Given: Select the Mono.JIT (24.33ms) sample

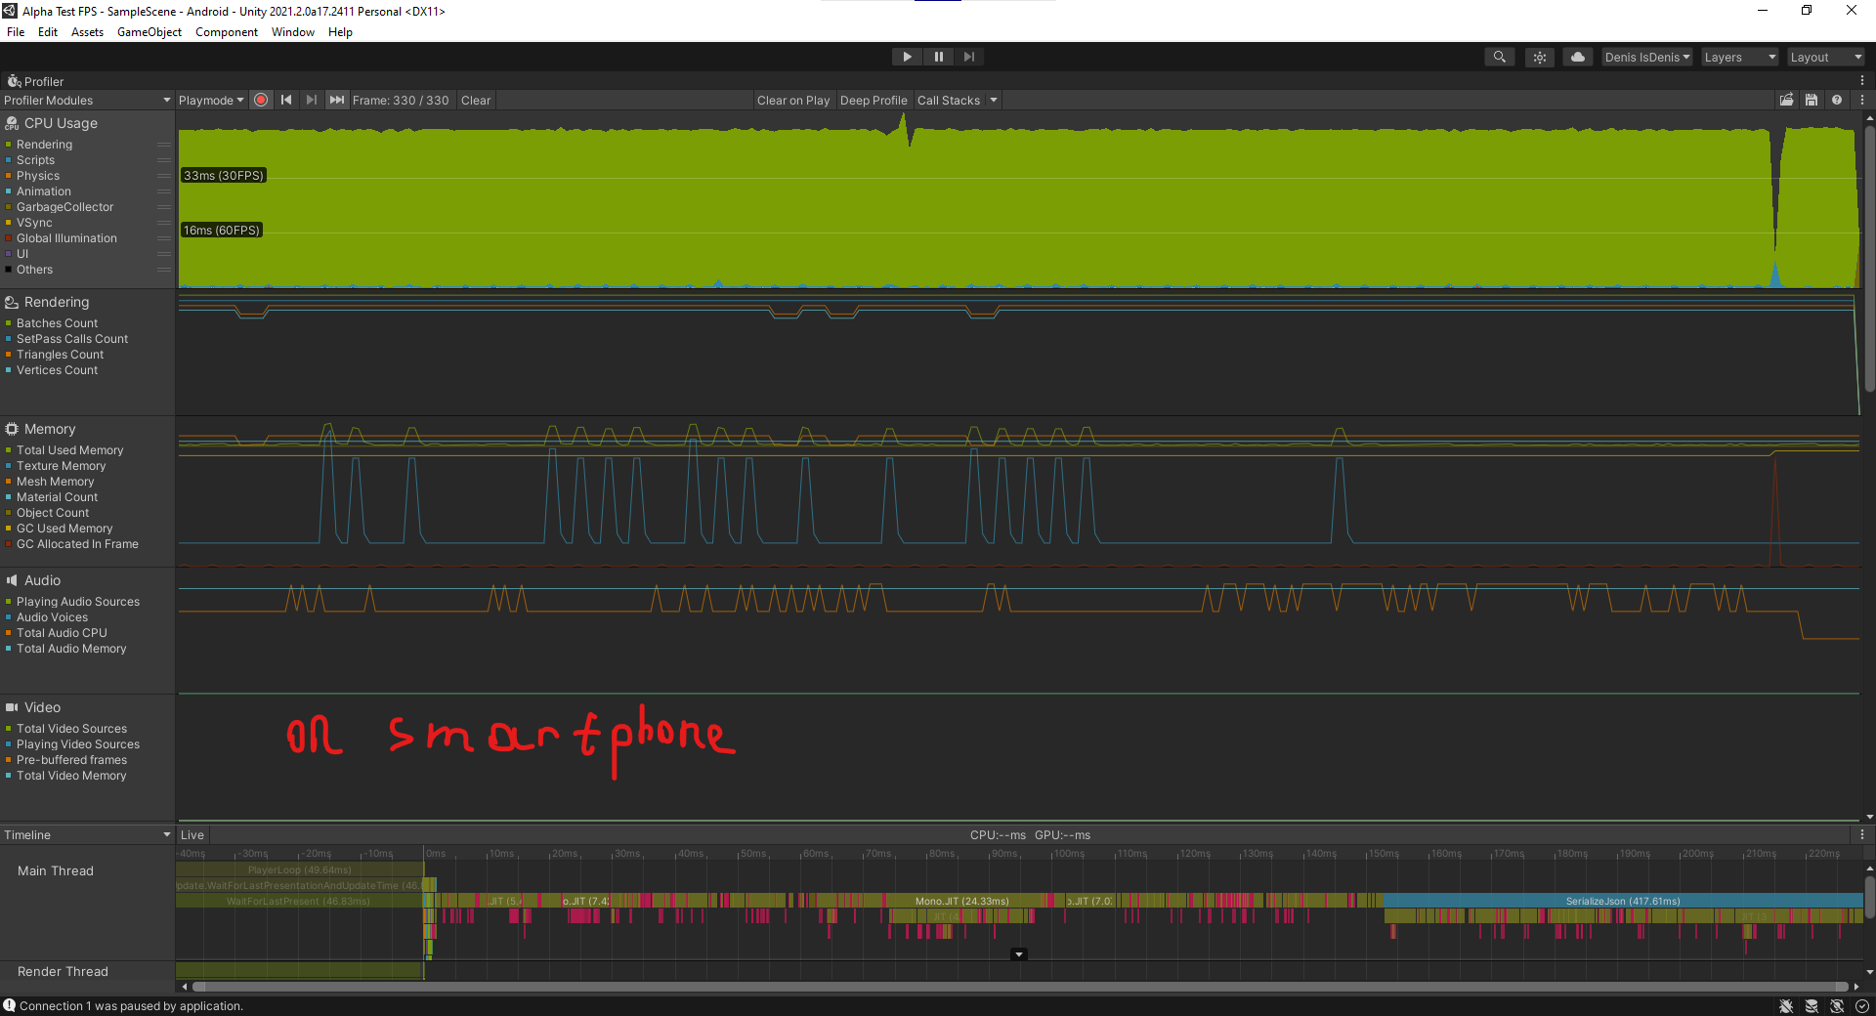Looking at the screenshot, I should [961, 901].
